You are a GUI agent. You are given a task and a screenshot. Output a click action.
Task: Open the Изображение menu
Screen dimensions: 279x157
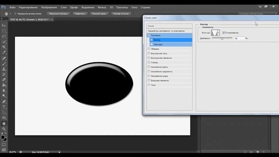[x=49, y=7]
